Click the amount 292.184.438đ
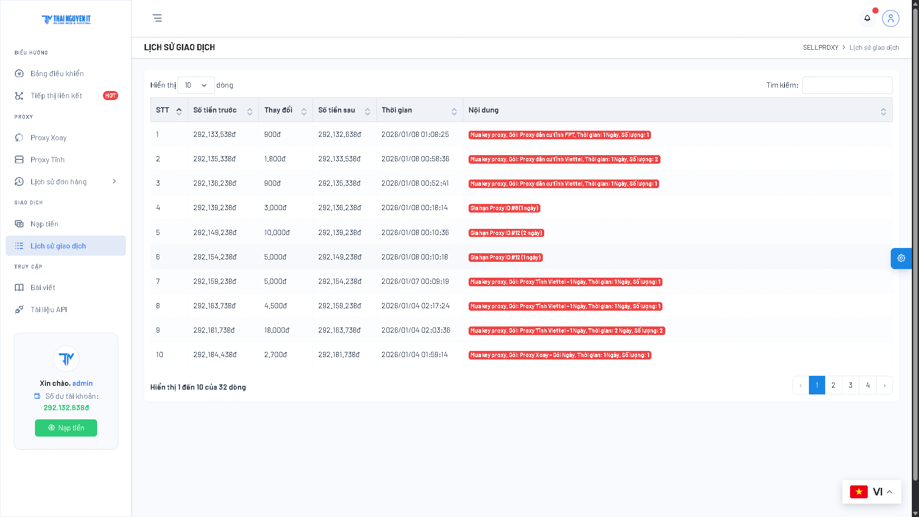Screen dimensions: 919x517 215,355
